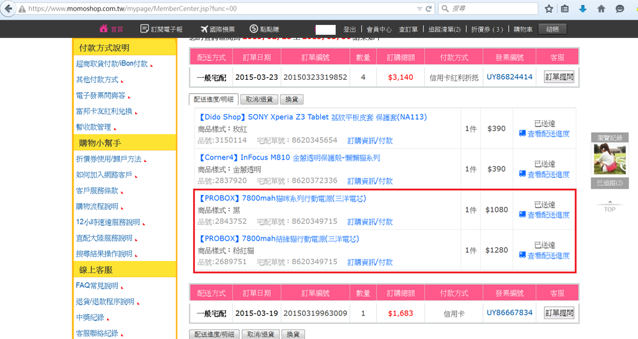Open 暫收款管理 link
The height and width of the screenshot is (339, 638).
(93, 127)
